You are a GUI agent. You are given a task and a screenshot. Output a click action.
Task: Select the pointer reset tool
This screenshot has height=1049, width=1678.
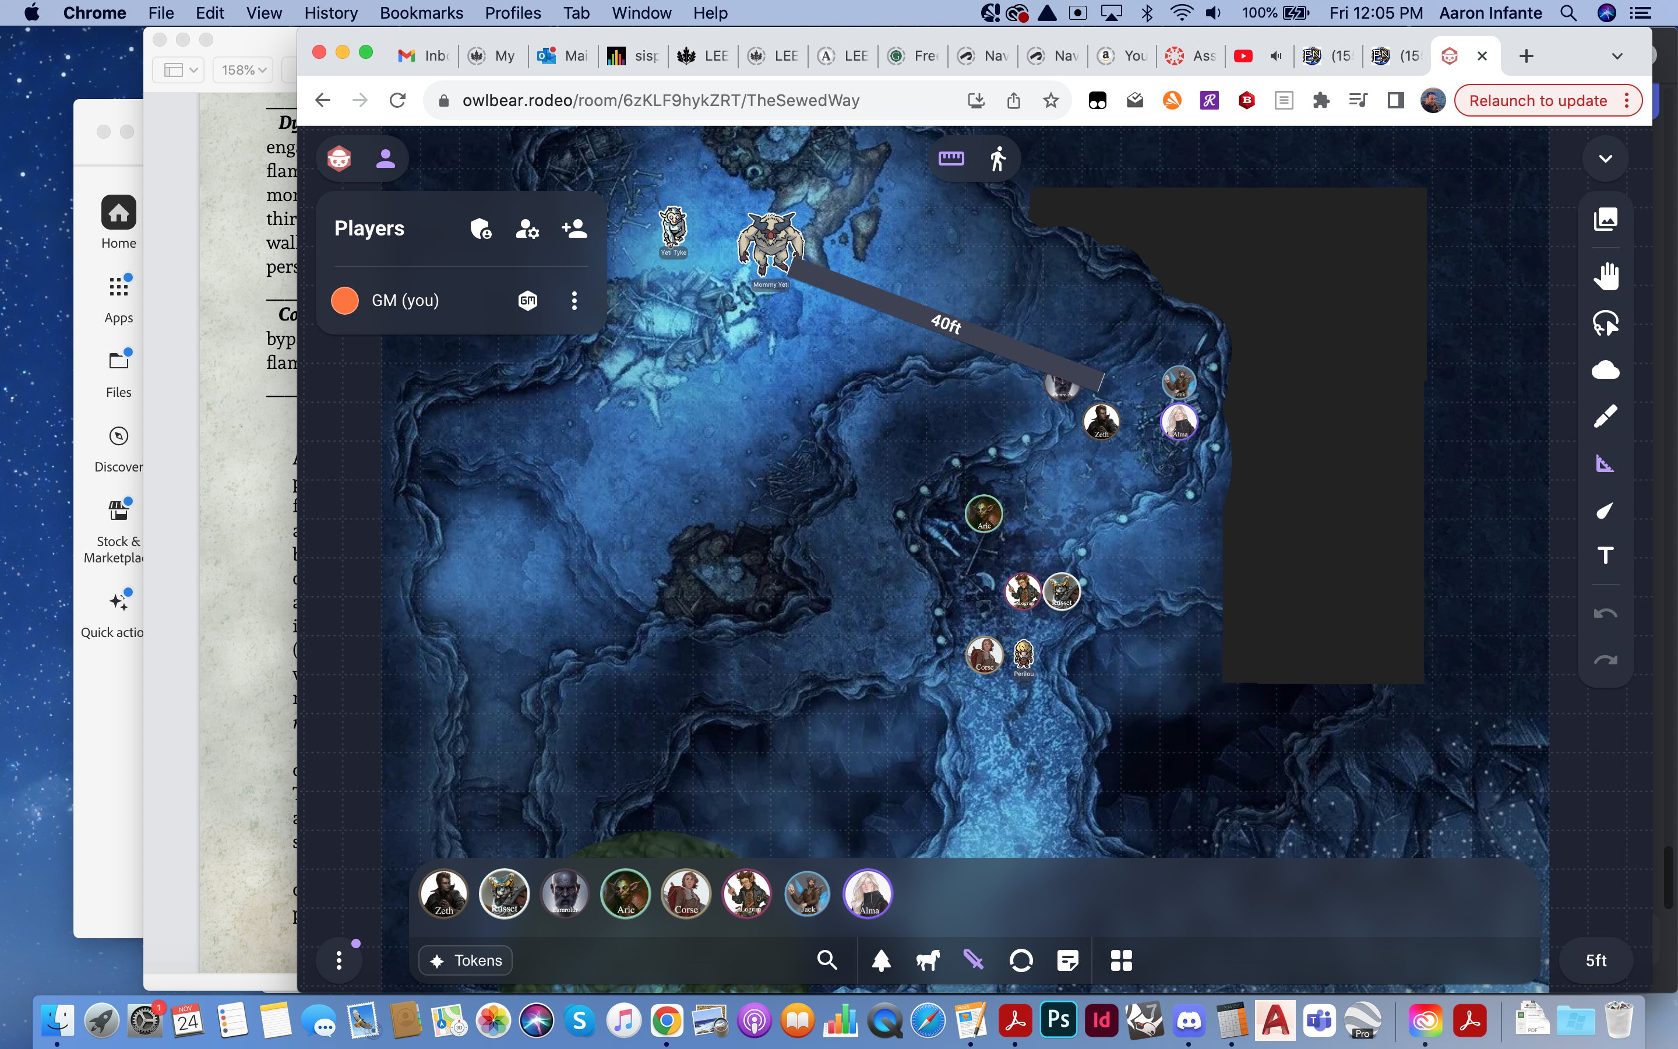[1605, 323]
